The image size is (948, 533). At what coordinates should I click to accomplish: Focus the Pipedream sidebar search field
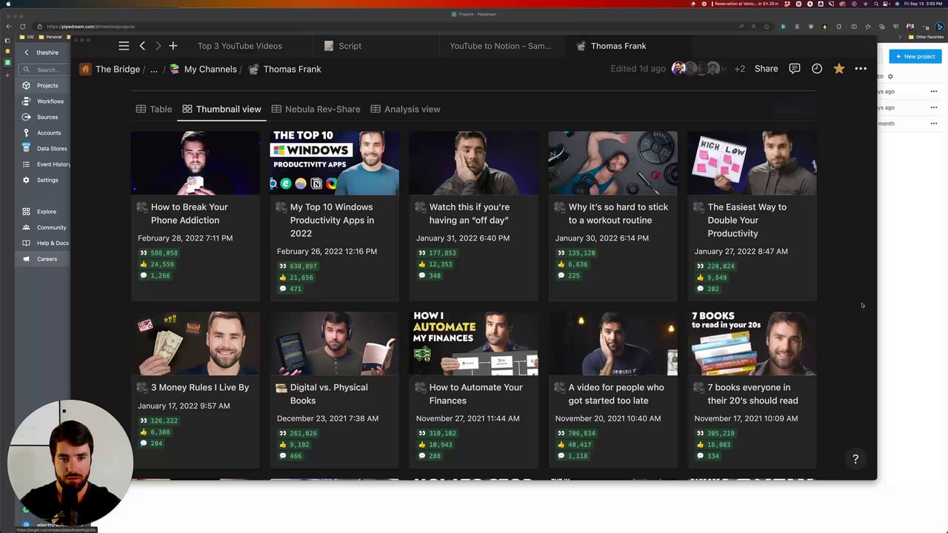[x=44, y=70]
